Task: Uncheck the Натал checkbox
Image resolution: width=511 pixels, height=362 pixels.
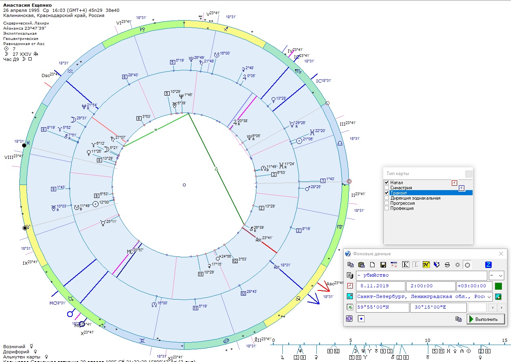Action: [387, 183]
